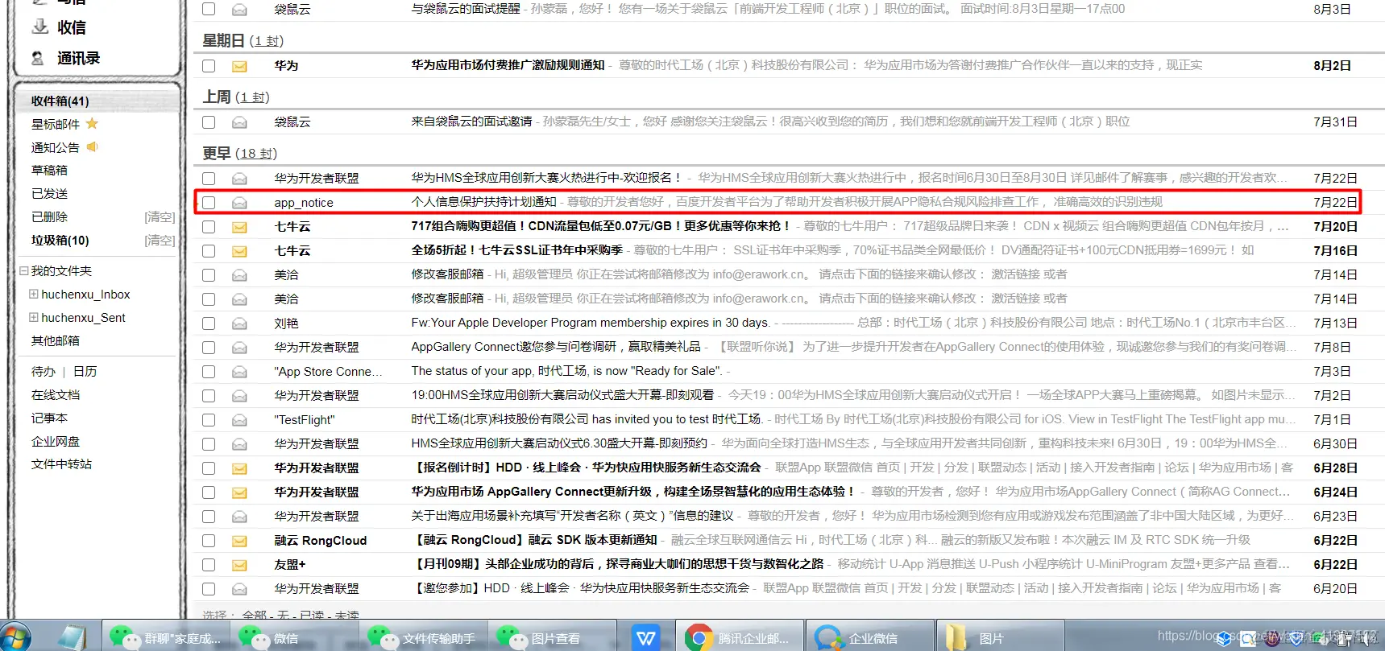Open 记事本 in sidebar
The width and height of the screenshot is (1385, 651).
(x=49, y=418)
